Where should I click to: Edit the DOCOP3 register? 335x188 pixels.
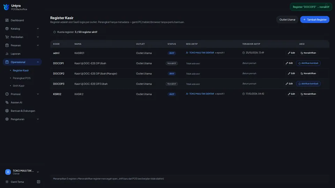pos(289,84)
